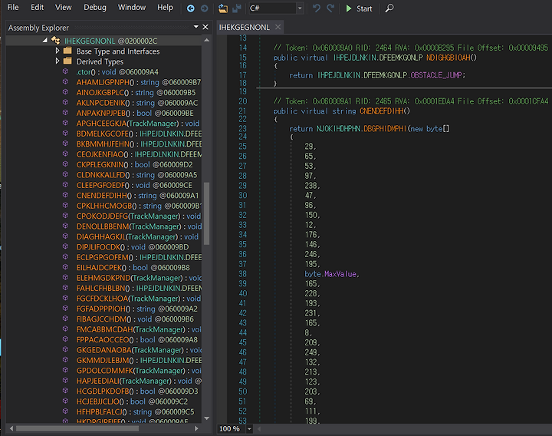This screenshot has width=552, height=436.
Task: Select ELEHMGDKPND(TrackManager) method
Action: pos(139,278)
